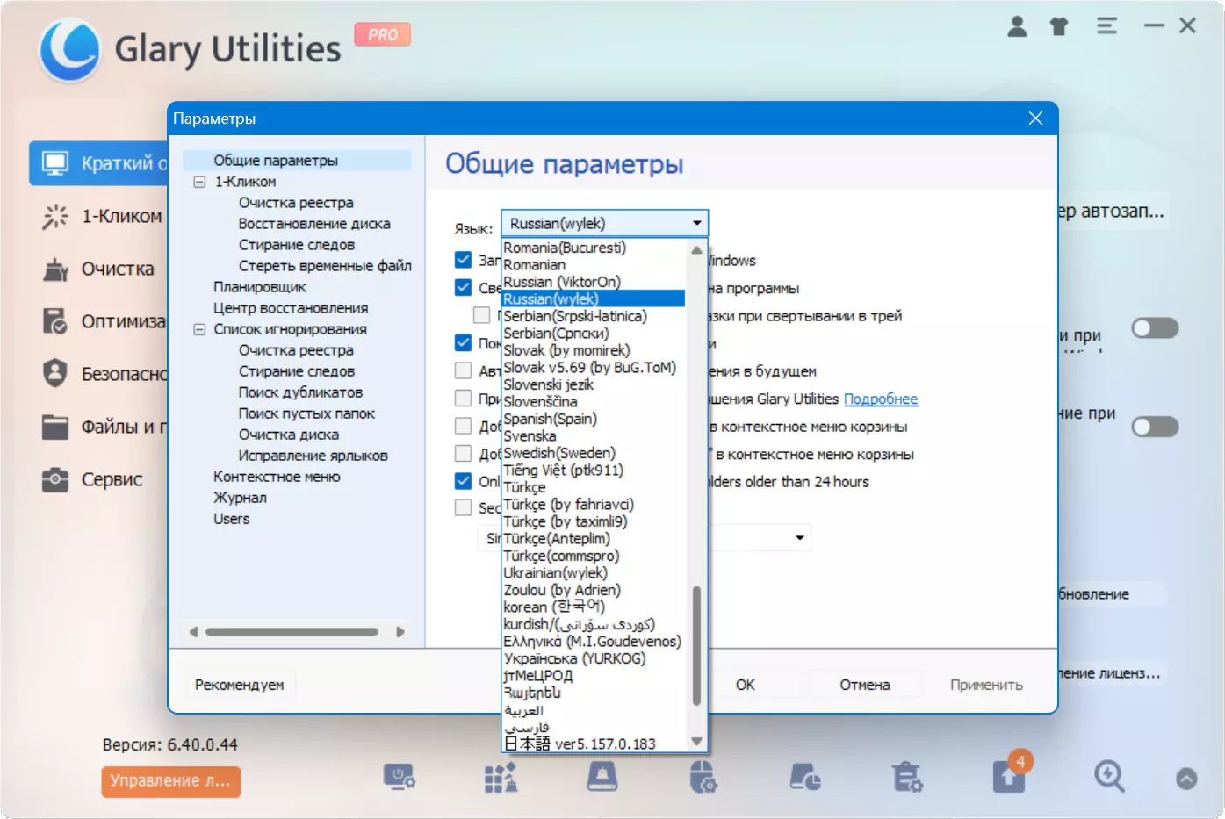
Task: Select Users in the settings tree
Action: [x=232, y=519]
